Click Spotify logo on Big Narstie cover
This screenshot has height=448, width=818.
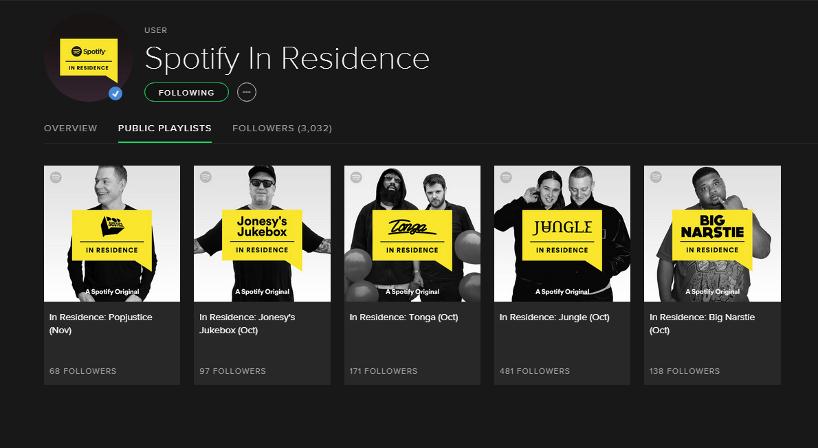point(656,177)
